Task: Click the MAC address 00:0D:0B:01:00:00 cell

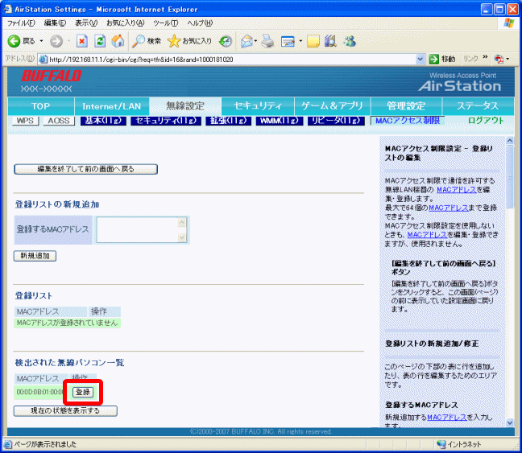Action: point(39,392)
